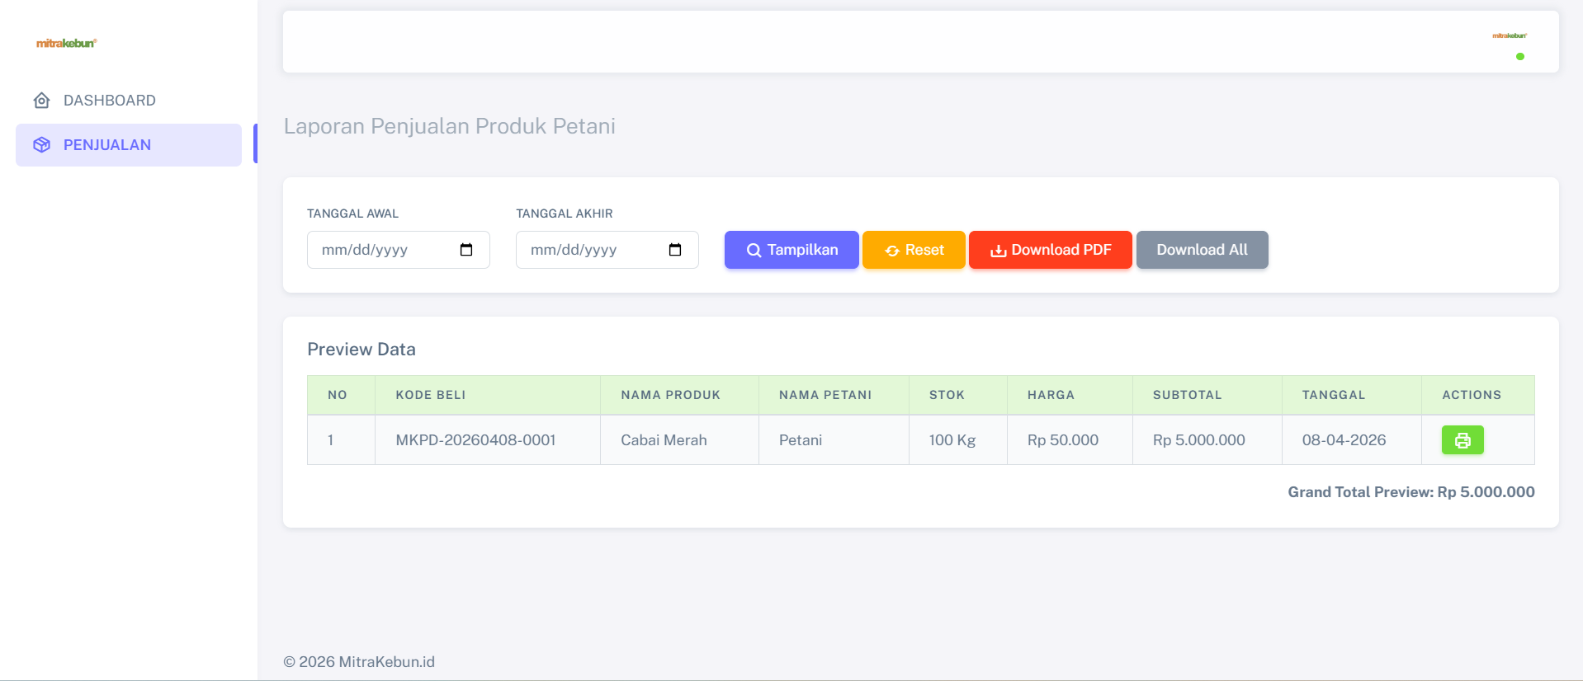Select the PENJUALAN menu item

coord(129,145)
